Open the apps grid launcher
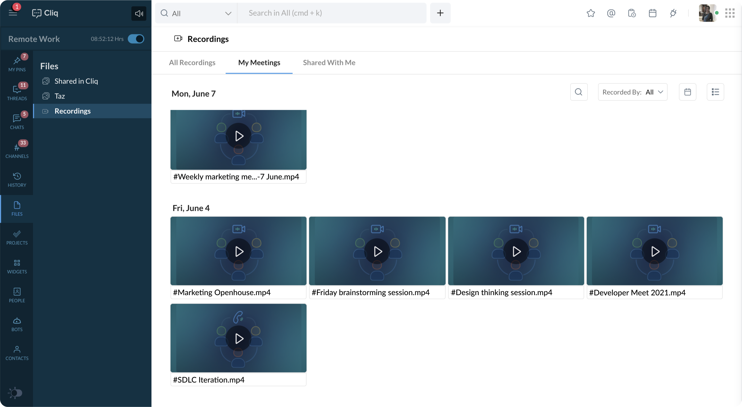The width and height of the screenshot is (742, 407). point(730,13)
